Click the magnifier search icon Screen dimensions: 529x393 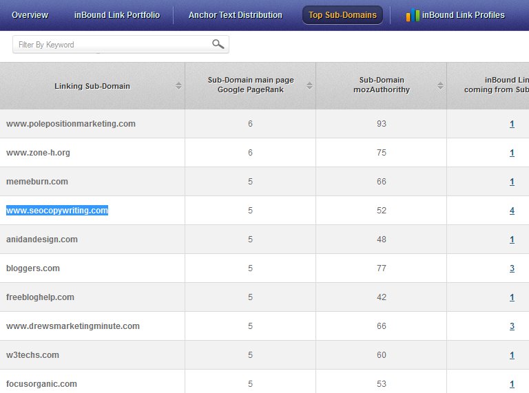click(x=218, y=45)
